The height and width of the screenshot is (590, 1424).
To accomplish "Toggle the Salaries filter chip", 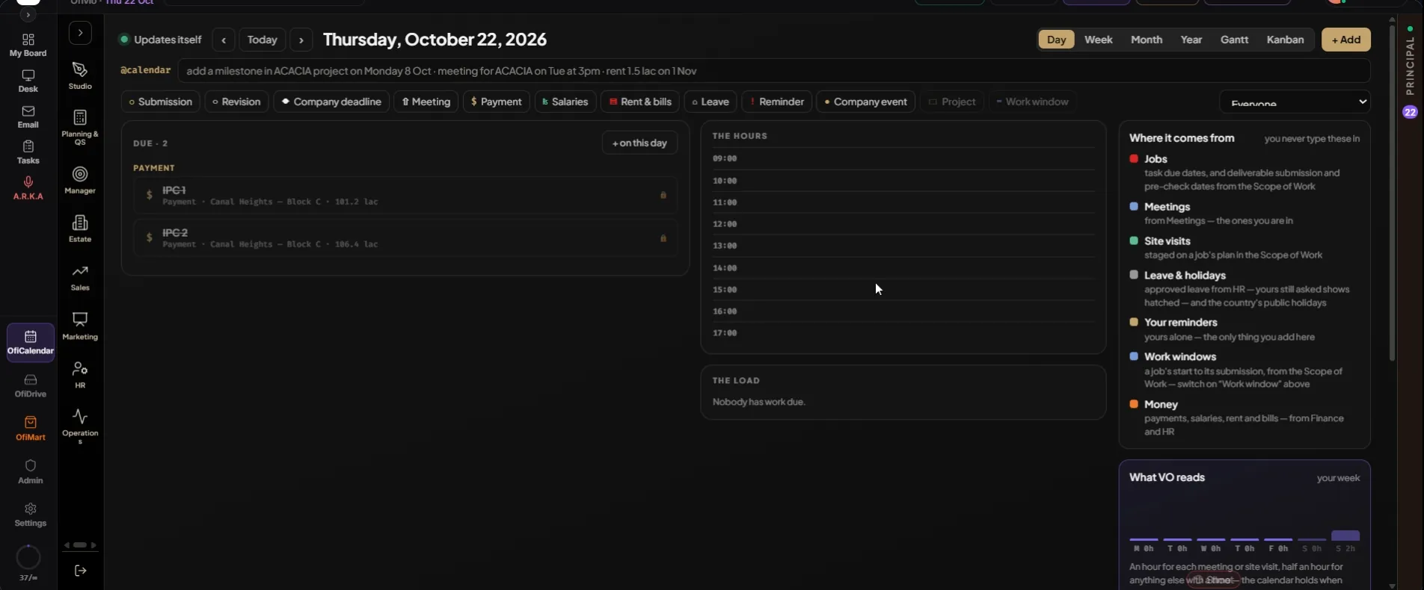I will (x=565, y=102).
